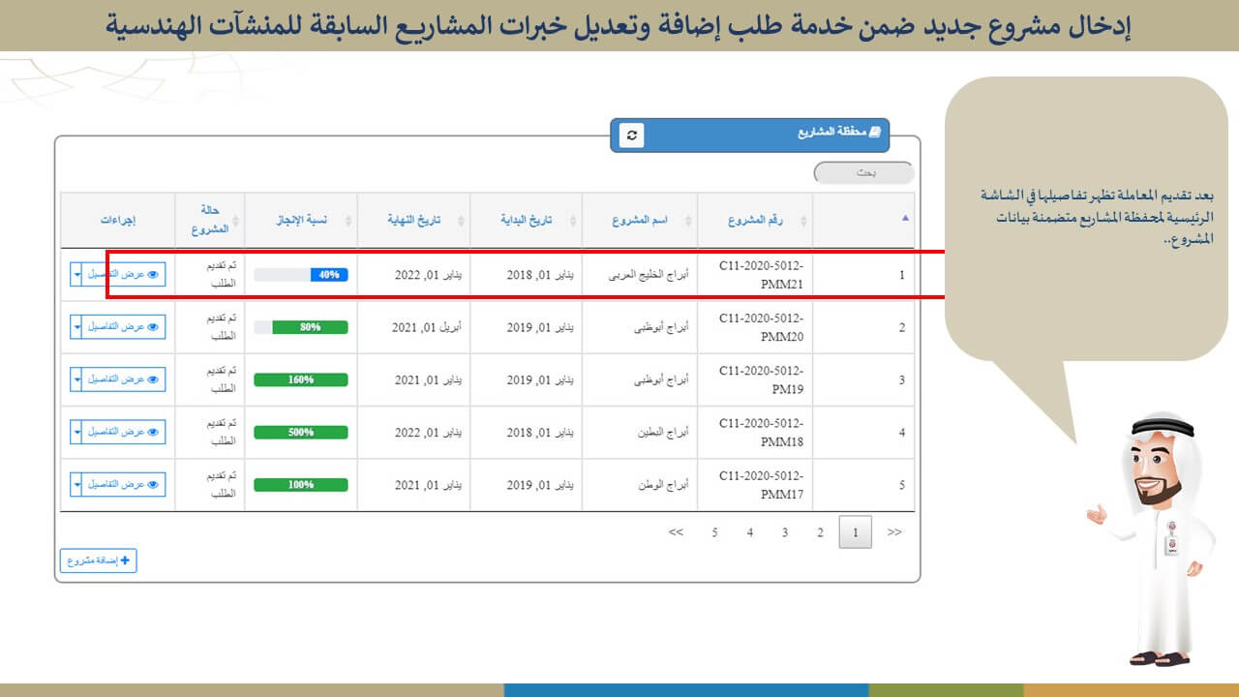The height and width of the screenshot is (697, 1239).
Task: Expand the actions dropdown arrow for row 1
Action: [77, 275]
